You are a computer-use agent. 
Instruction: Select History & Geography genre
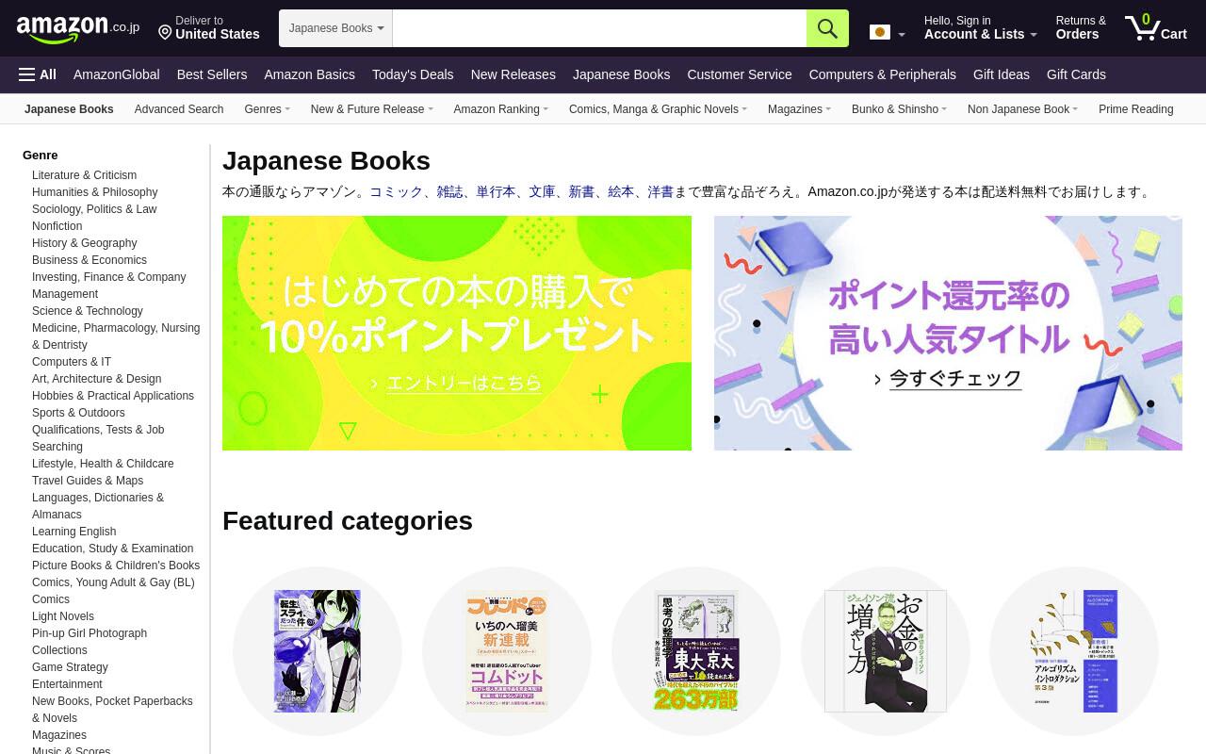(84, 243)
